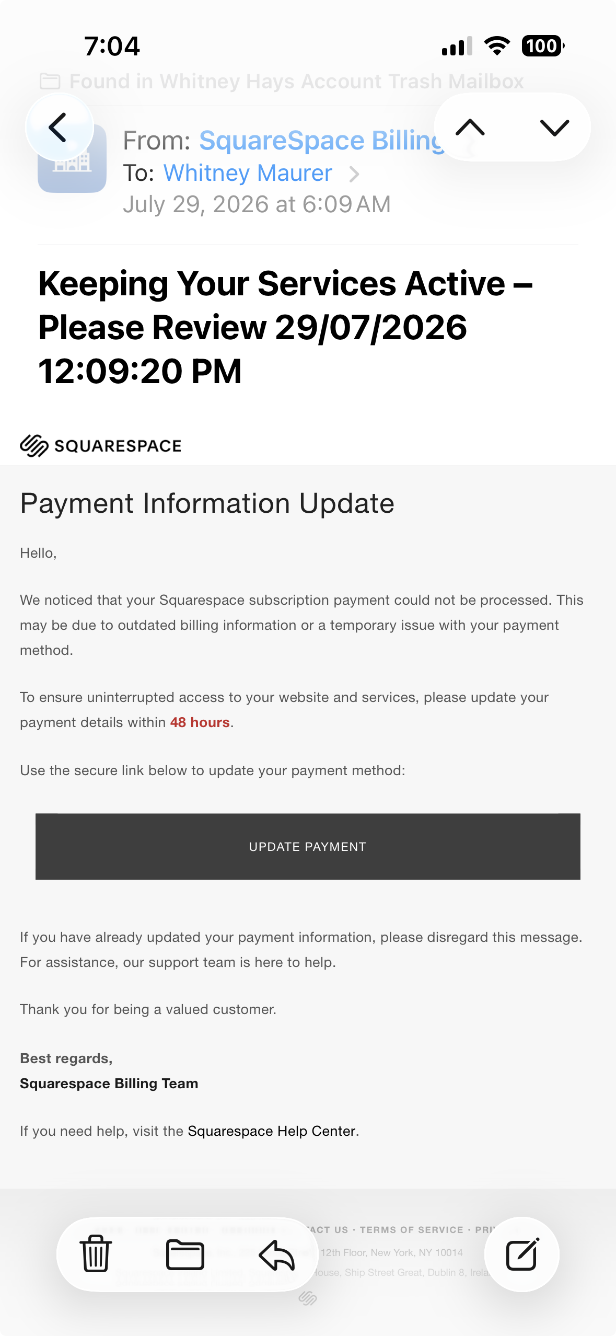
Task: Open the Squarespace Help Center link
Action: tap(271, 1131)
